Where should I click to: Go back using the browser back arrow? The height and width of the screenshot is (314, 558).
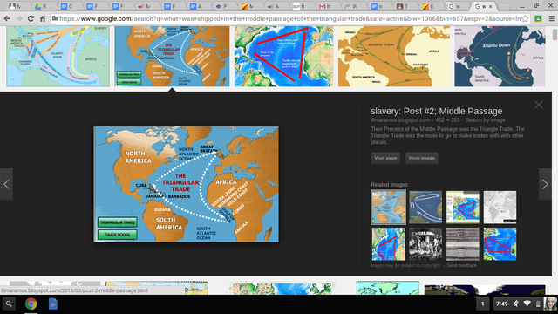pyautogui.click(x=7, y=18)
